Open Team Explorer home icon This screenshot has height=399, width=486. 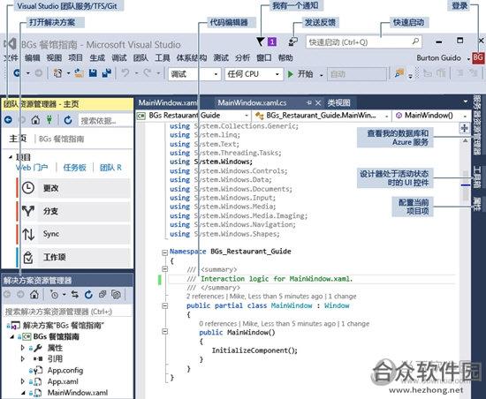pos(35,120)
